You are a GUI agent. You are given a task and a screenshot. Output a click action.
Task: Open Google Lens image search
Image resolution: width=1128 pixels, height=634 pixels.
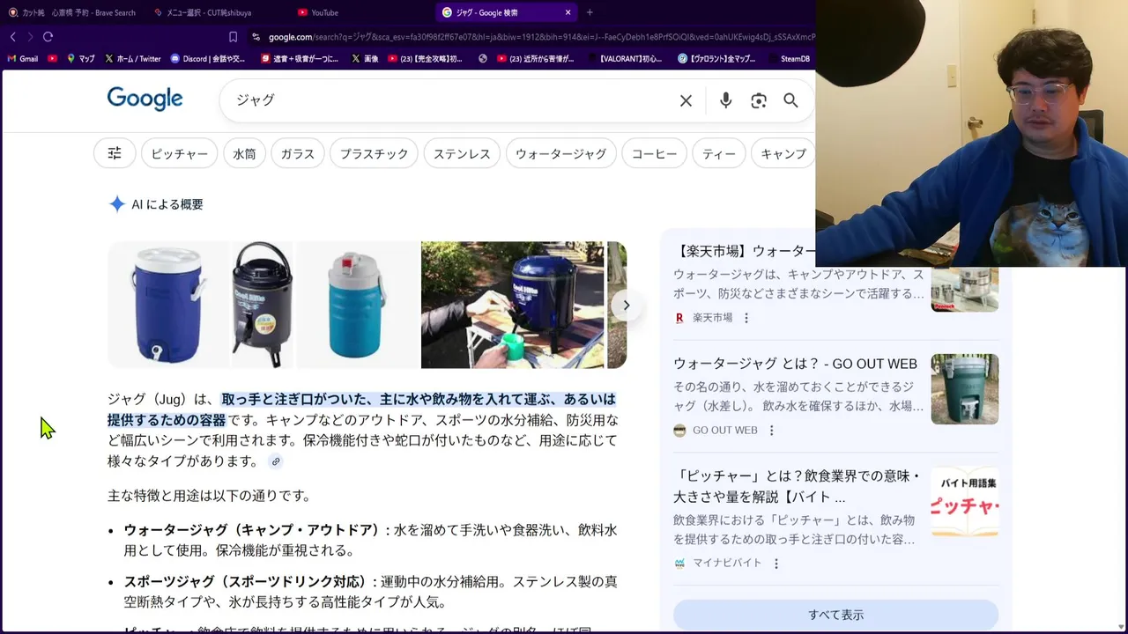[759, 100]
